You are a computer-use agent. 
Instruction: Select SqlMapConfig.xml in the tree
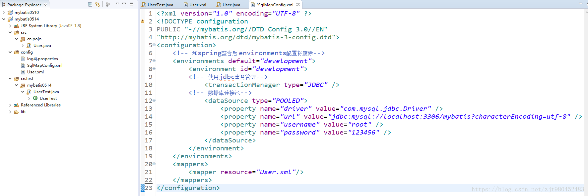click(45, 65)
